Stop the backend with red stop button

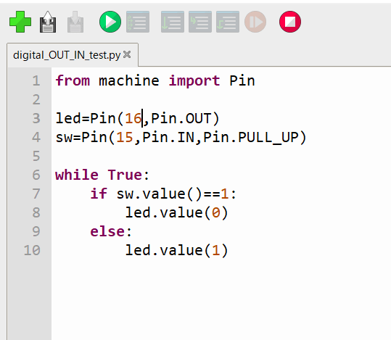pyautogui.click(x=290, y=22)
